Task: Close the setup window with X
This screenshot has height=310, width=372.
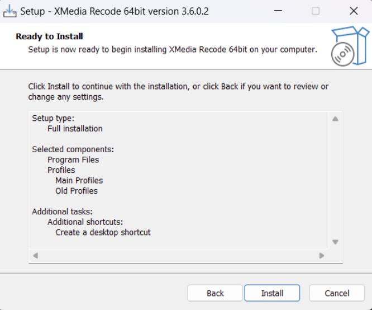Action: click(x=354, y=11)
